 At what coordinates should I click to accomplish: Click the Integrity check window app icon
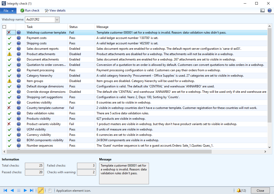pos(4,4)
